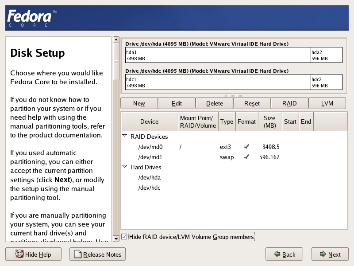
Task: Click the Disk Setup heading
Action: pos(38,53)
